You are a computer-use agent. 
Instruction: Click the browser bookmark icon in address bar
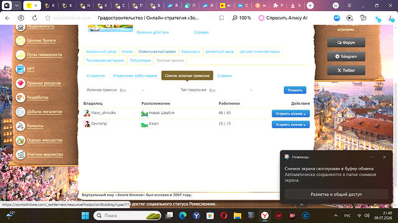(221, 18)
